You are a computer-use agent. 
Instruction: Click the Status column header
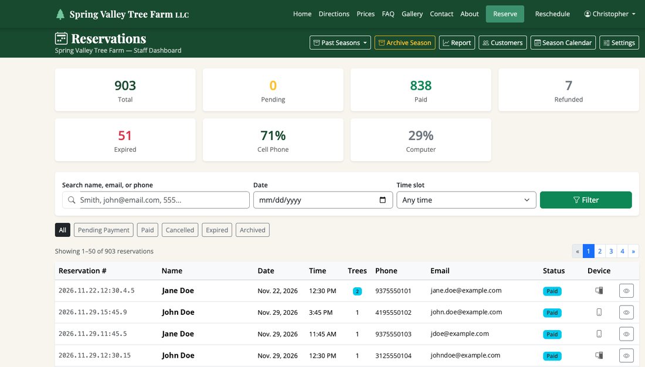pyautogui.click(x=554, y=271)
